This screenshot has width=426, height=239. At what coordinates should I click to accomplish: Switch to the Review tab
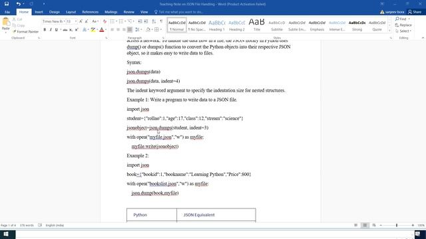[128, 12]
